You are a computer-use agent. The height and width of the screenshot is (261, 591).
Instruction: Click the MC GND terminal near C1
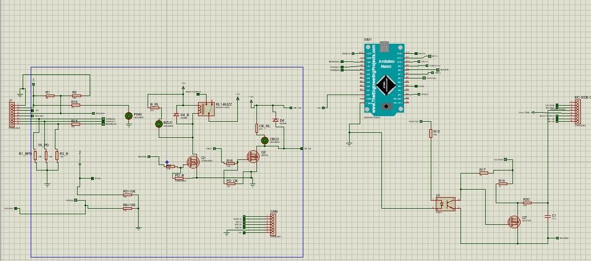click(557, 238)
